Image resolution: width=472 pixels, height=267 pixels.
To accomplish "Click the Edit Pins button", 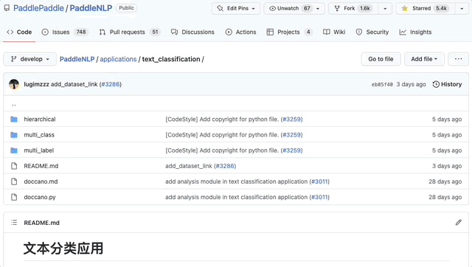I will coord(236,8).
